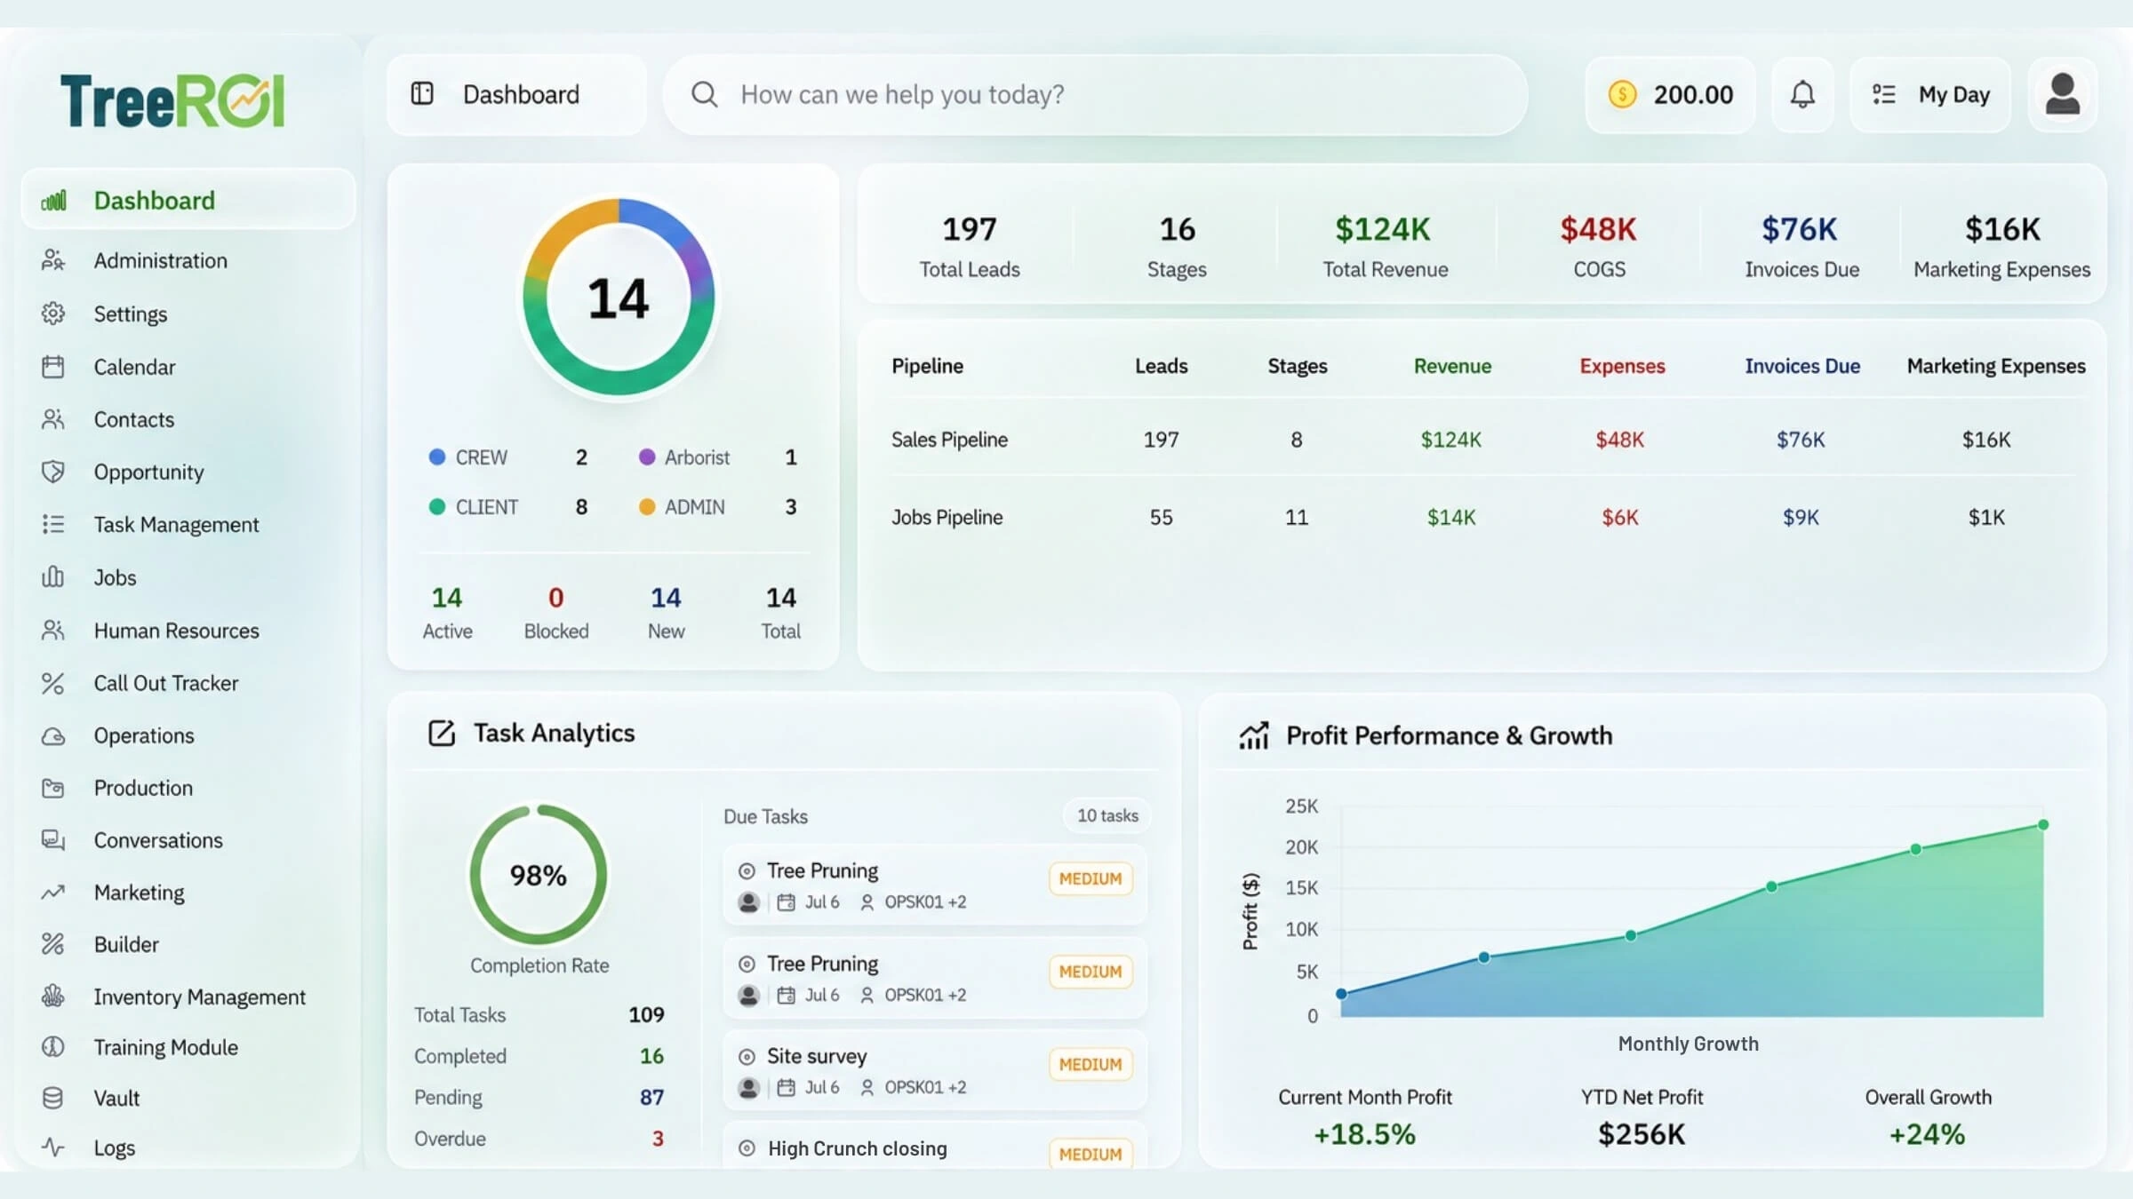The height and width of the screenshot is (1199, 2133).
Task: Click the $76K Invoices Due summary value
Action: coord(1799,229)
